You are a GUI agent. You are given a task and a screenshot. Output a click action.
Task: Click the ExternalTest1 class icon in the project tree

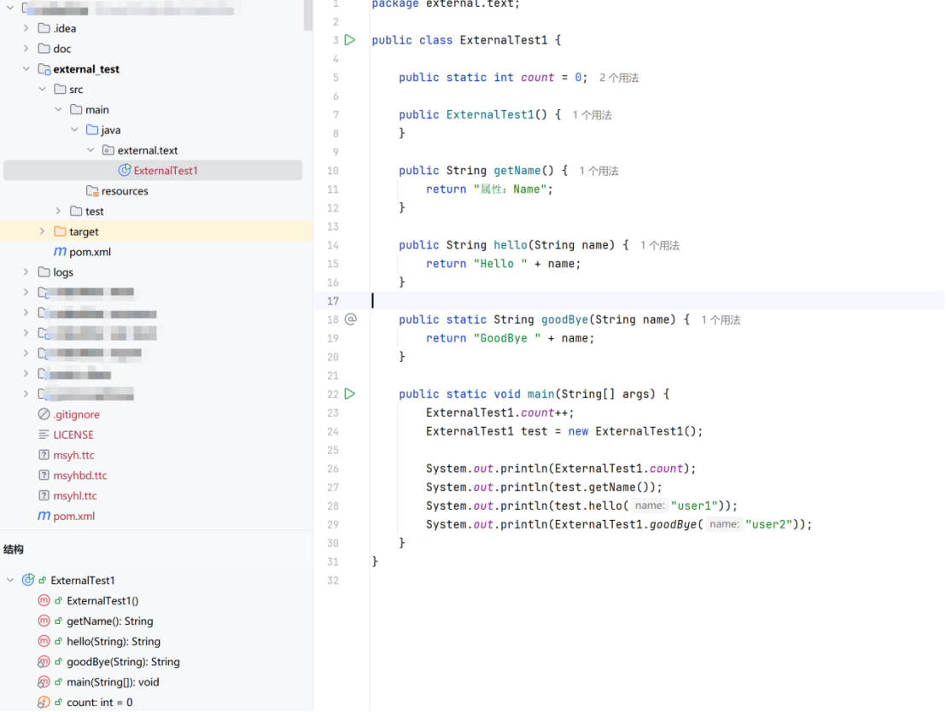(x=125, y=170)
